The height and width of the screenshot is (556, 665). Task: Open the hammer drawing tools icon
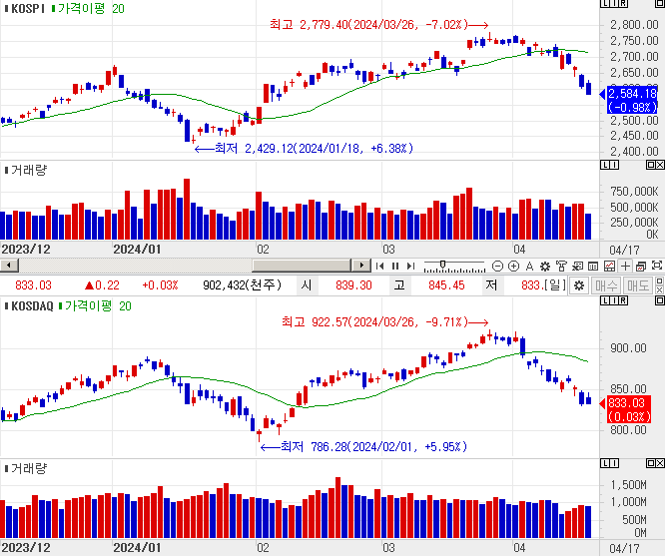coord(561,266)
